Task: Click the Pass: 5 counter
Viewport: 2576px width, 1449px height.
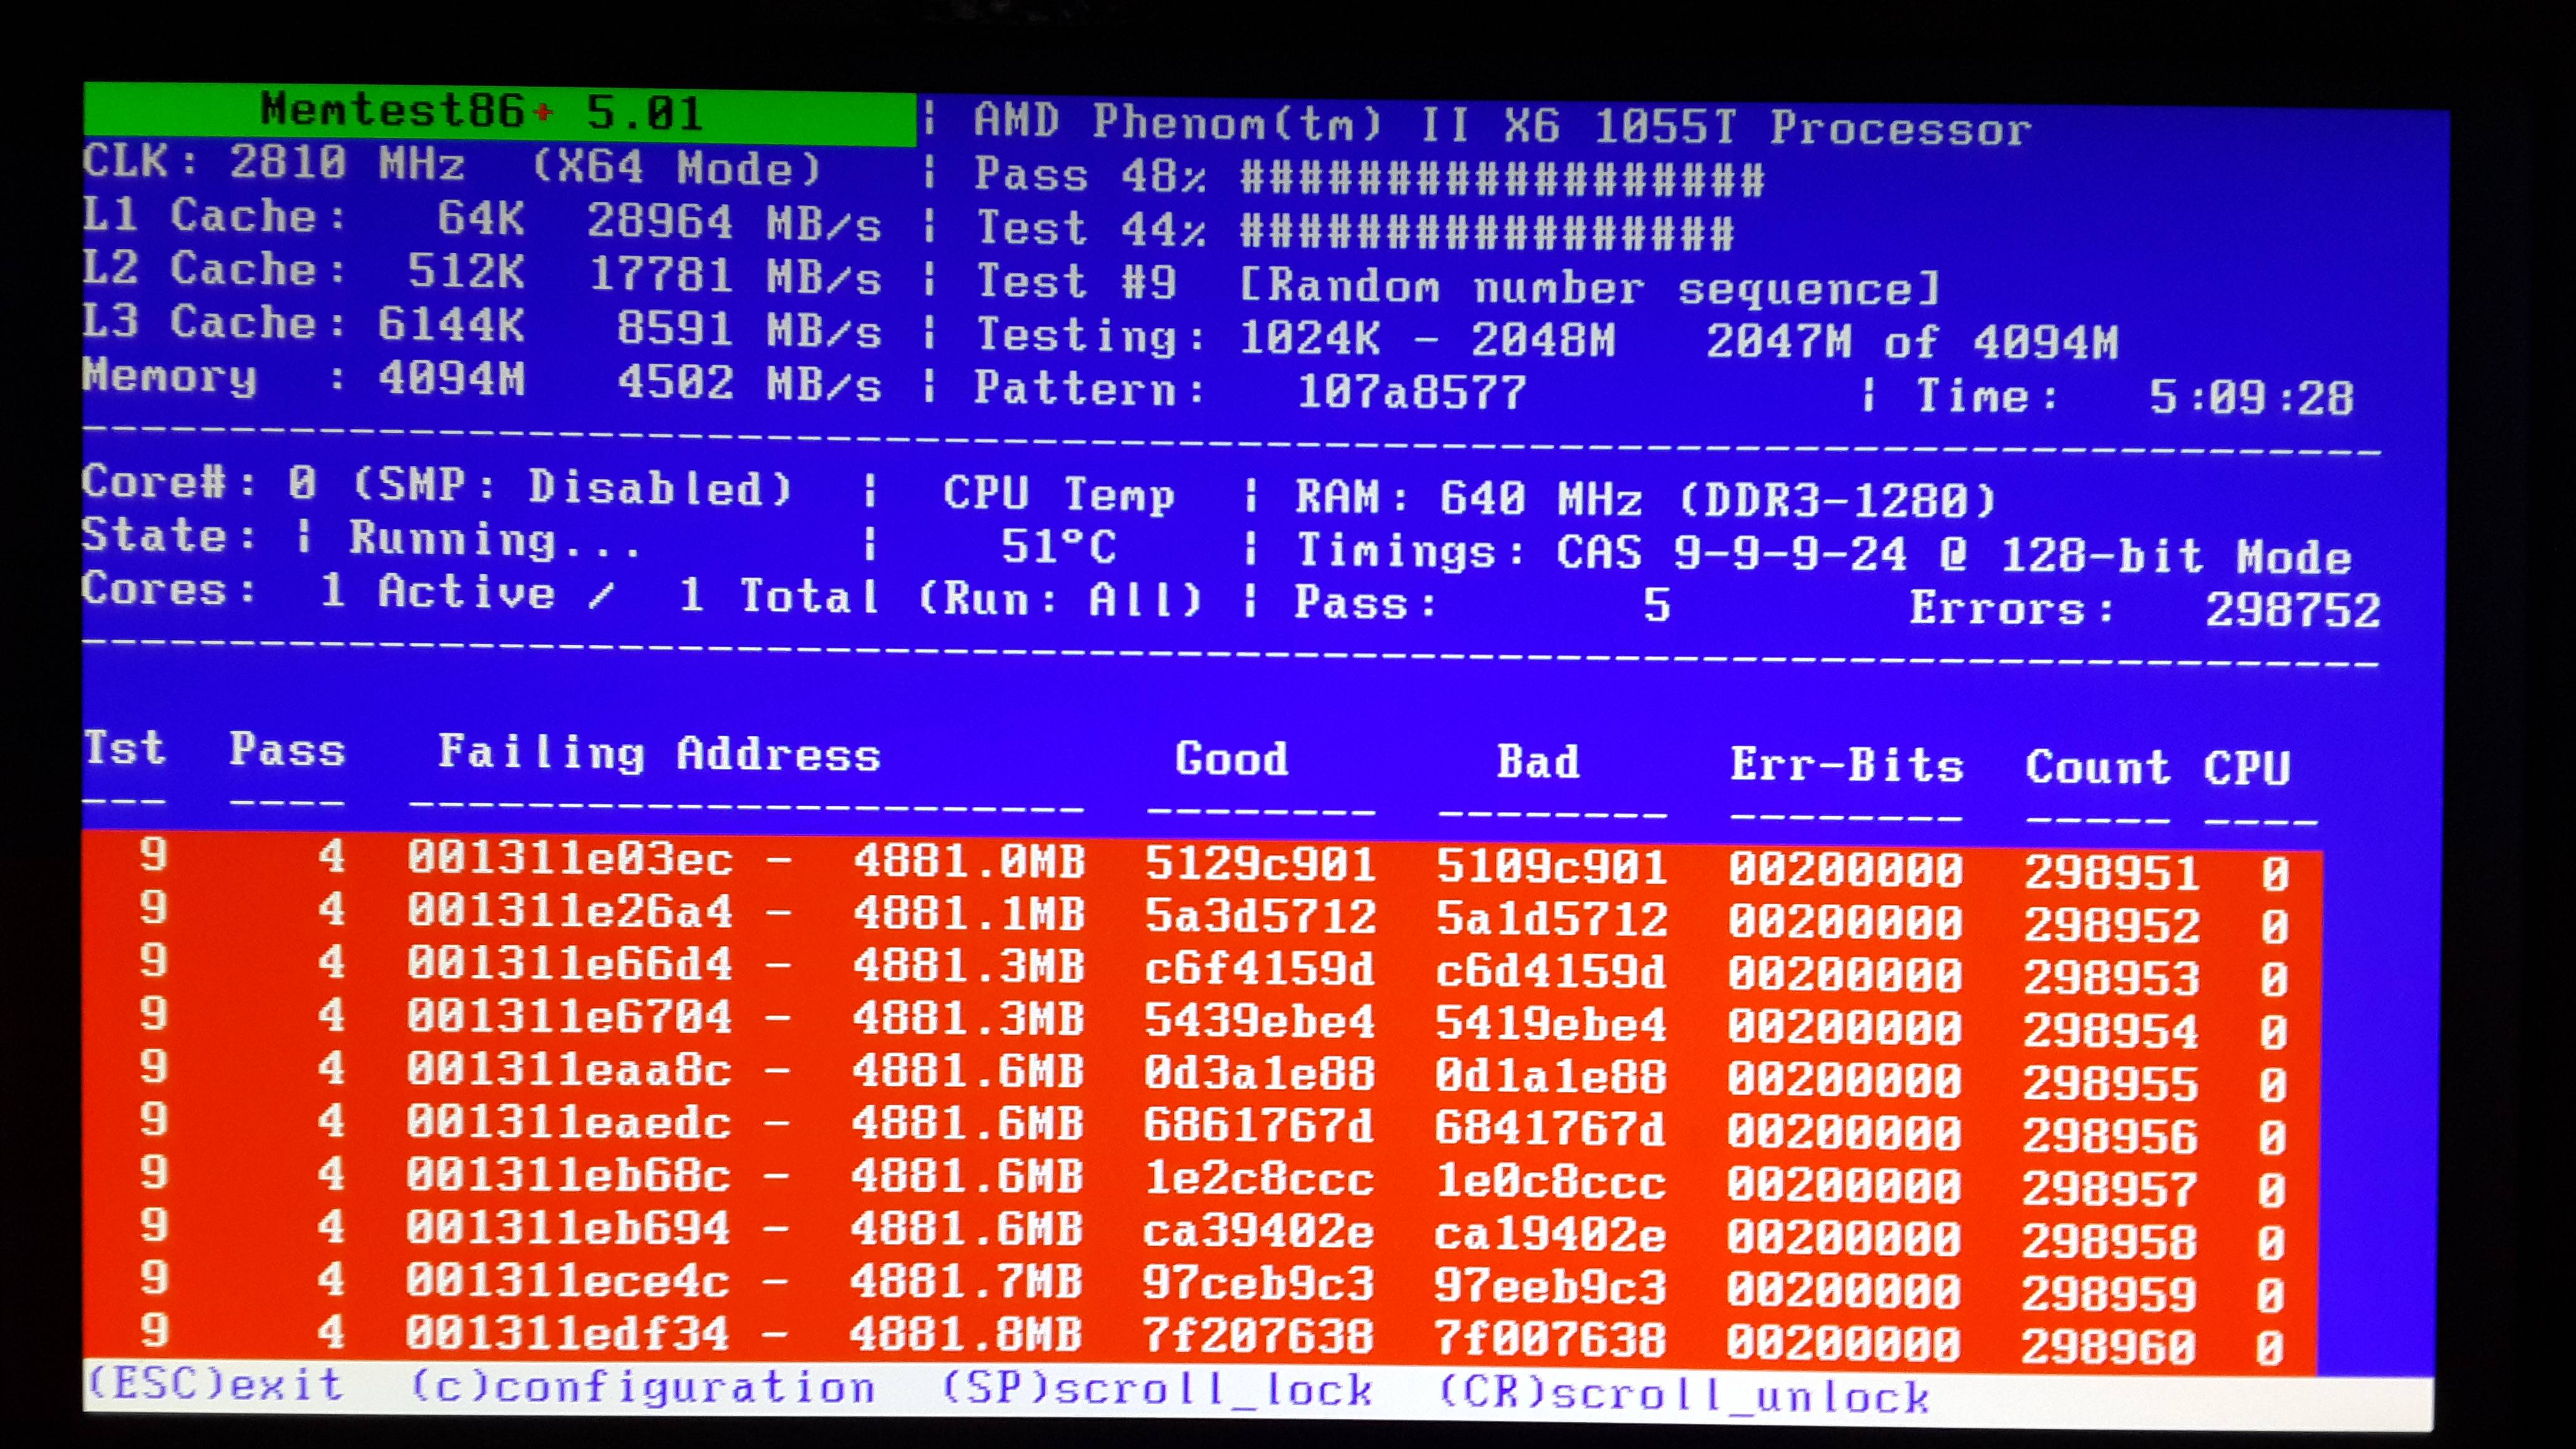Action: tap(1482, 604)
